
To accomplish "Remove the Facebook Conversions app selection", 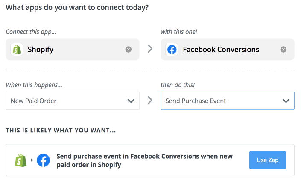I will point(283,50).
